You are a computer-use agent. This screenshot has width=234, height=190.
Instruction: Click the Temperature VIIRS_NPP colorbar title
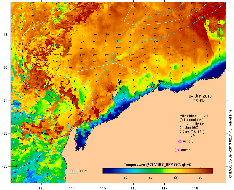pyautogui.click(x=157, y=165)
